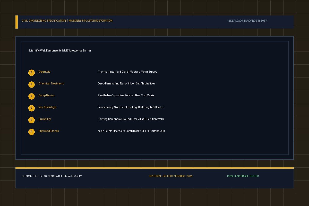Select Deep-Penetrating Nano-Silicon Salt Neutralizer text
Screen dimensions: 309x206
126,84
